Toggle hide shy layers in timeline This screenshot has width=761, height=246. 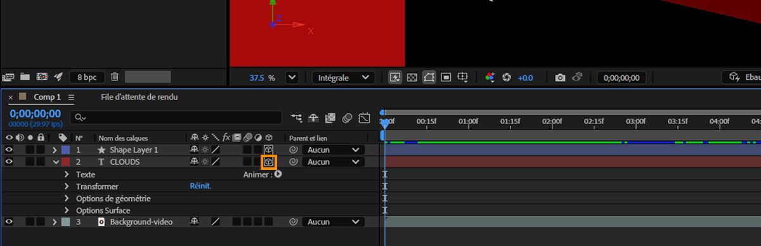coord(313,117)
